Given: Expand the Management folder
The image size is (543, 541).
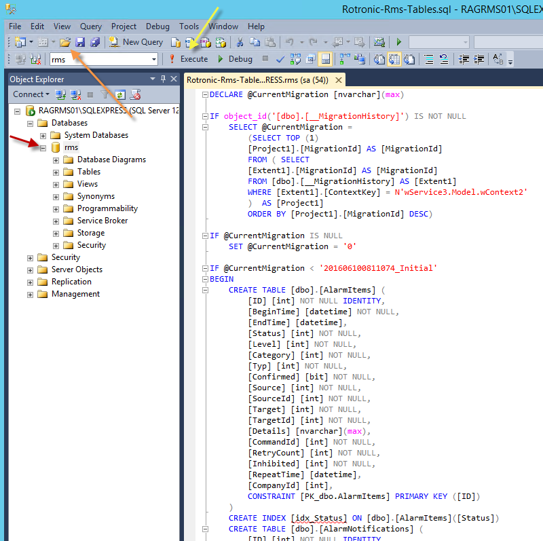Looking at the screenshot, I should [30, 295].
